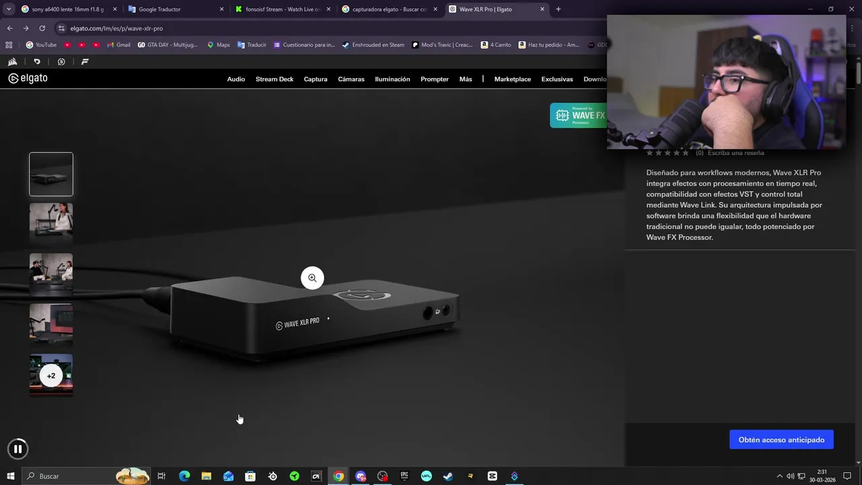Go back with the browser back arrow
This screenshot has width=862, height=485.
point(9,28)
